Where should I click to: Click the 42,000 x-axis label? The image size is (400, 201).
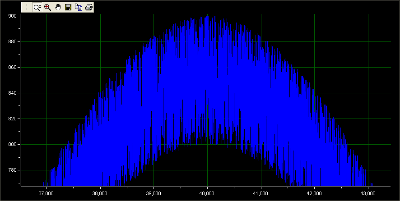(314, 193)
